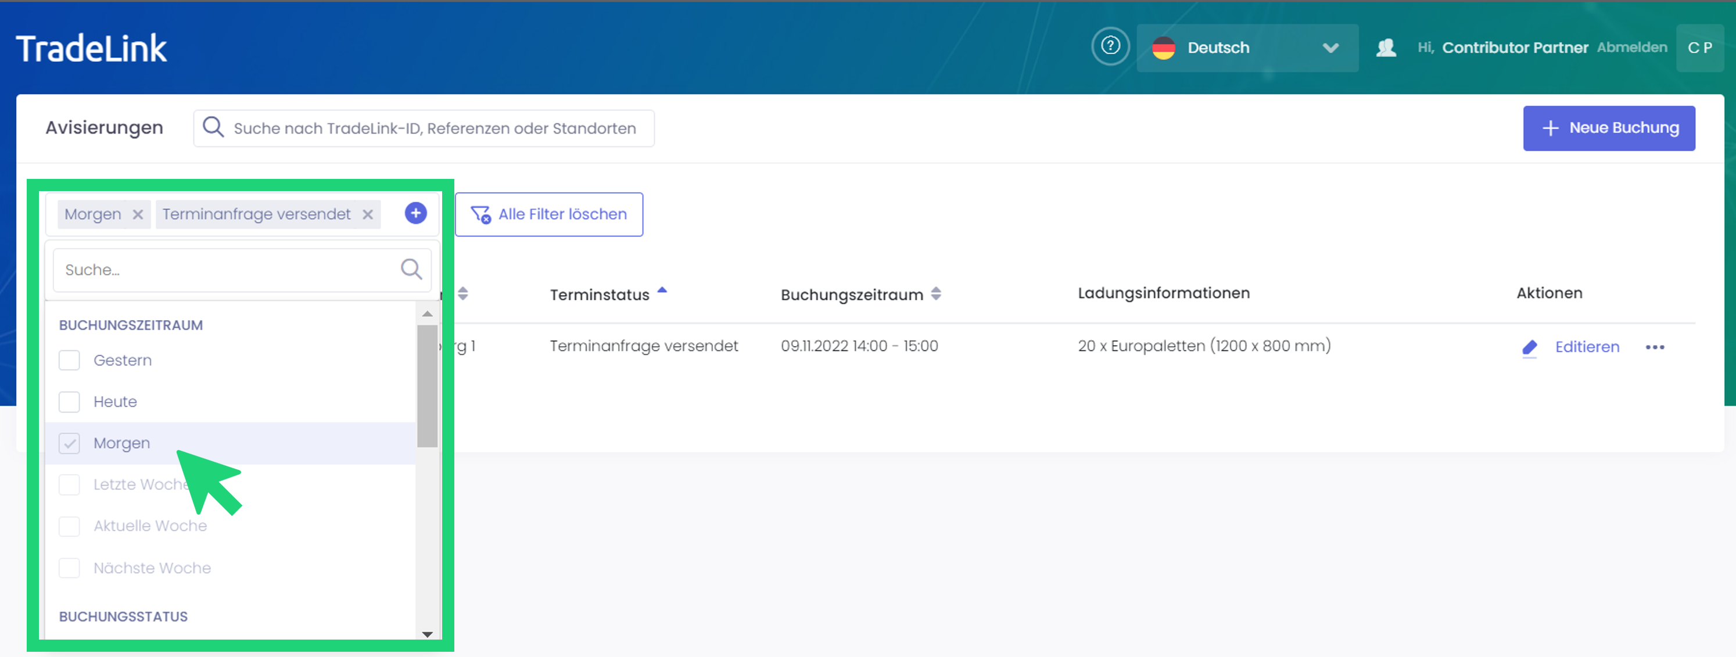
Task: Check the Gestern checkbox
Action: tap(69, 361)
